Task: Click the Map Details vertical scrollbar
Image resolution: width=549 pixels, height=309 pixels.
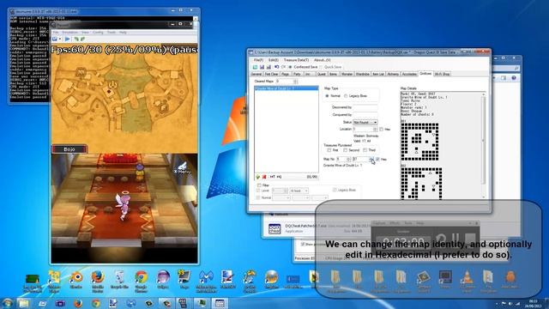Action: click(x=484, y=145)
